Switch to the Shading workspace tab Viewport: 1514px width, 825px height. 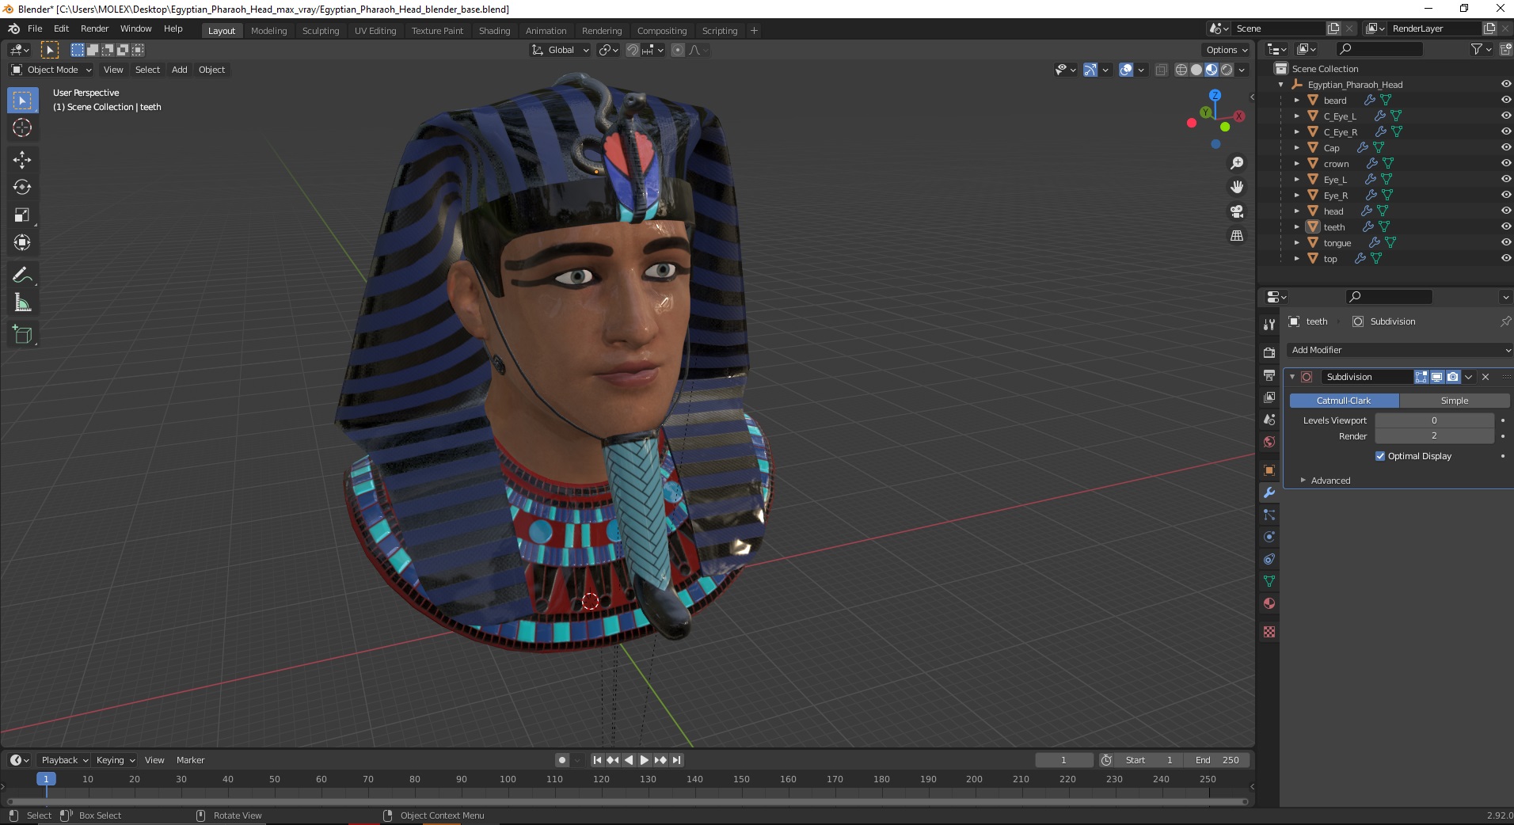[x=494, y=31]
